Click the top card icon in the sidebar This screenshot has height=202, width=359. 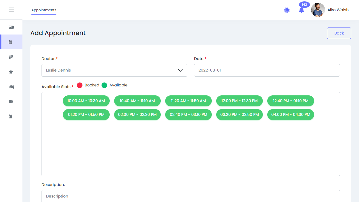pyautogui.click(x=11, y=27)
